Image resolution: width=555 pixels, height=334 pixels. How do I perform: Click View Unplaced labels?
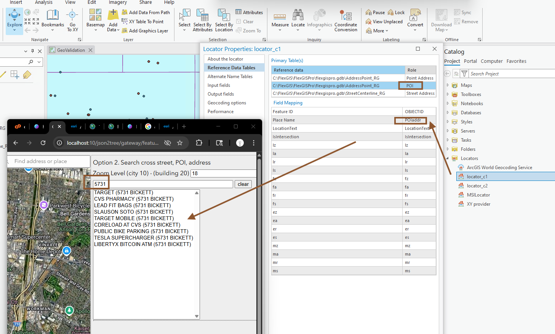384,22
